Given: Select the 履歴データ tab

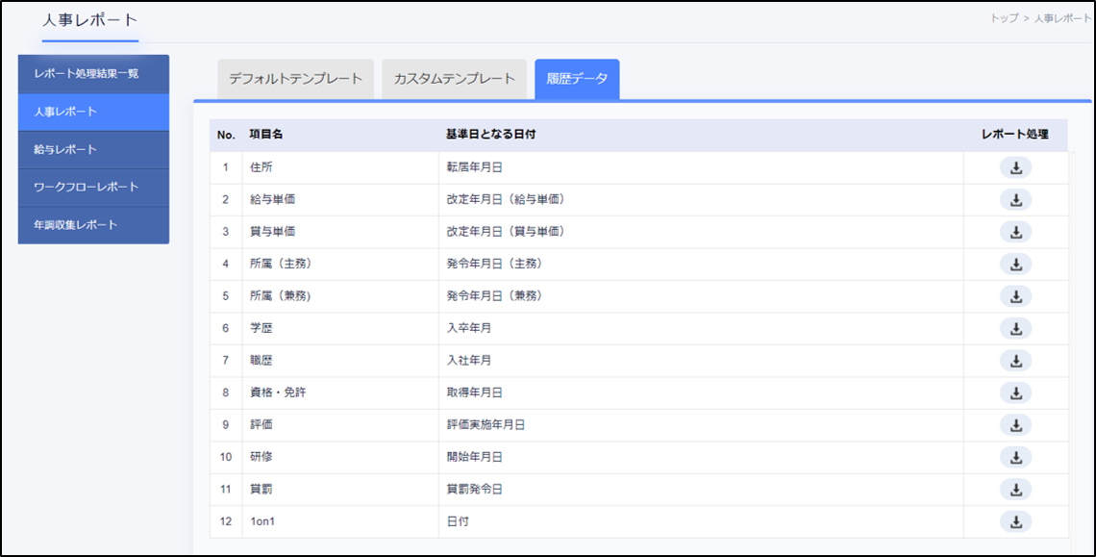Looking at the screenshot, I should point(577,79).
